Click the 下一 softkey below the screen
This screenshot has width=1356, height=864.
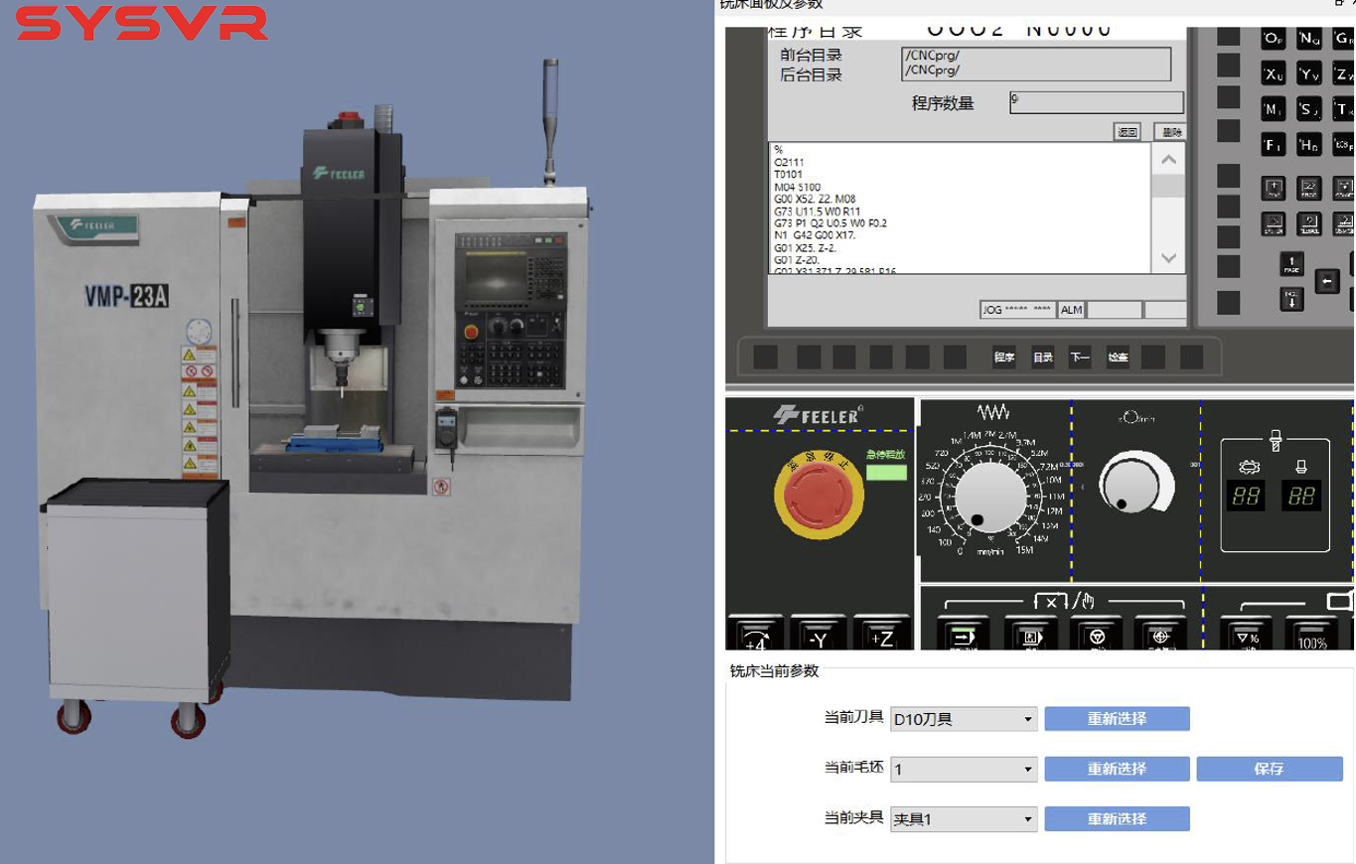pos(1081,358)
